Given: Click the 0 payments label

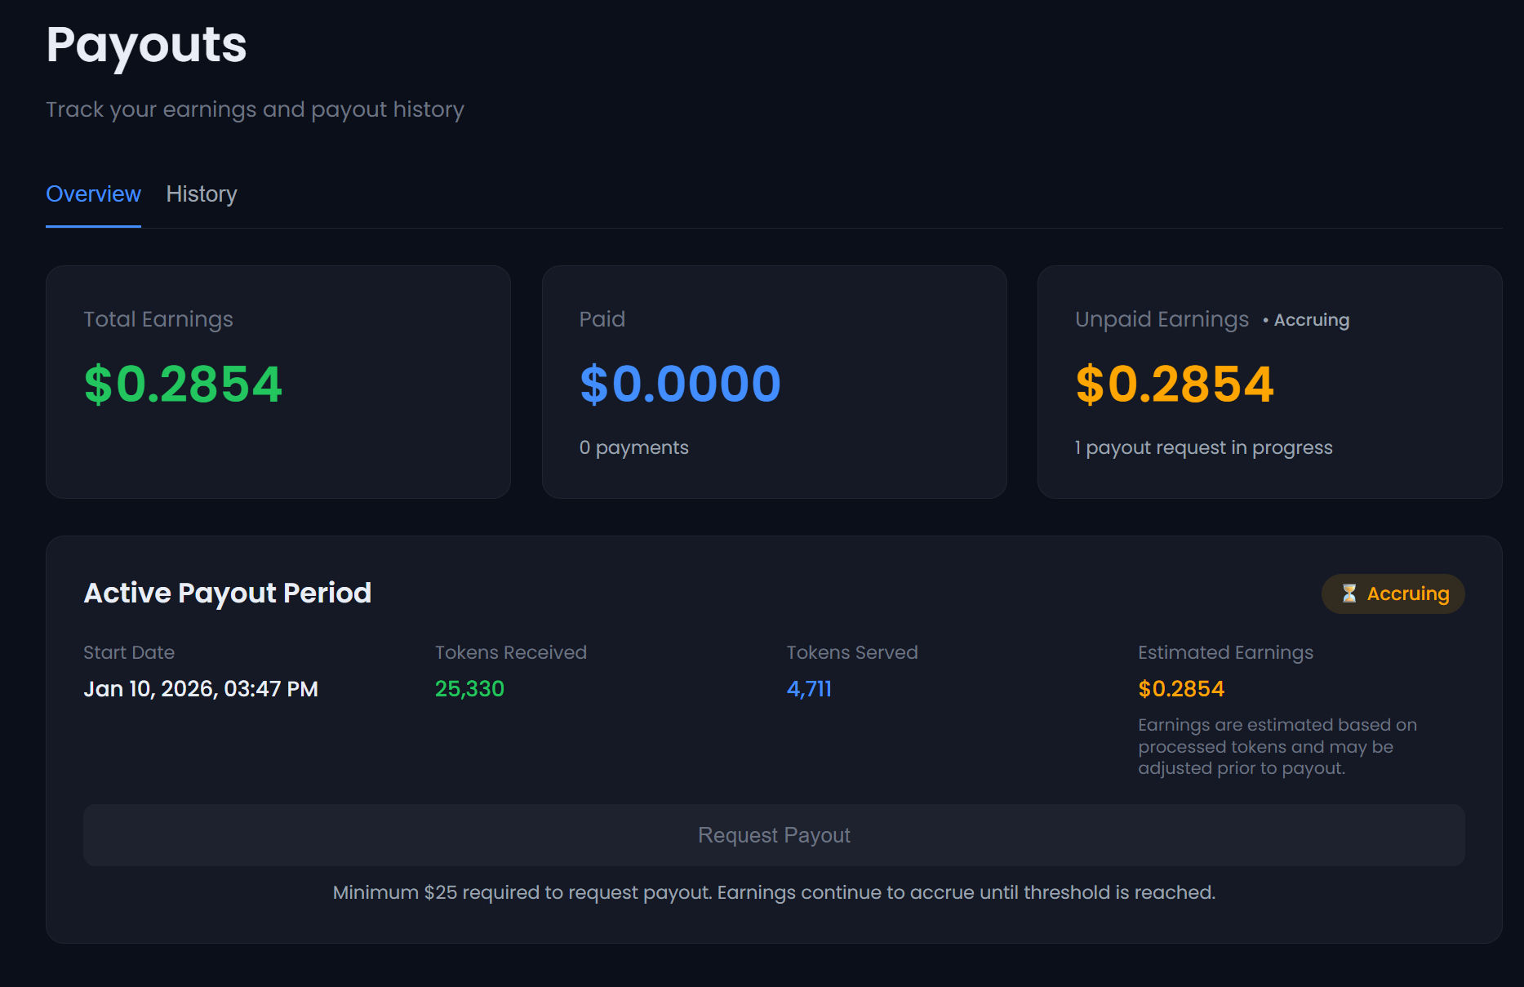Looking at the screenshot, I should click(x=633, y=447).
